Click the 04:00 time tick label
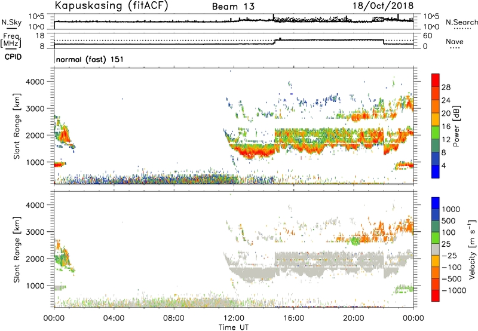 [114, 318]
